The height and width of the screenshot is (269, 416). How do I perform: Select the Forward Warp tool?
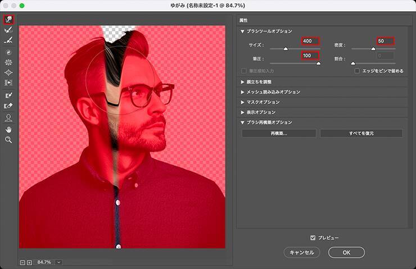[x=8, y=19]
